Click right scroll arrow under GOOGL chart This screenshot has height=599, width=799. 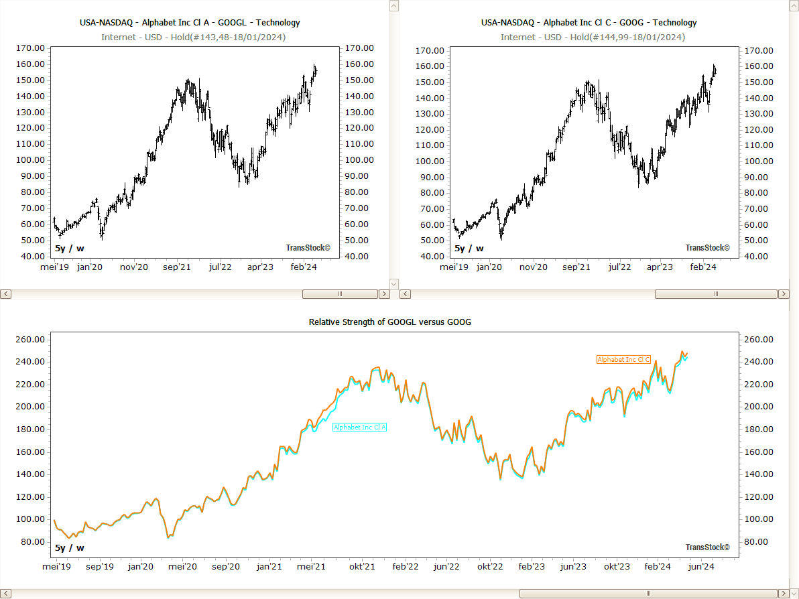[x=384, y=294]
